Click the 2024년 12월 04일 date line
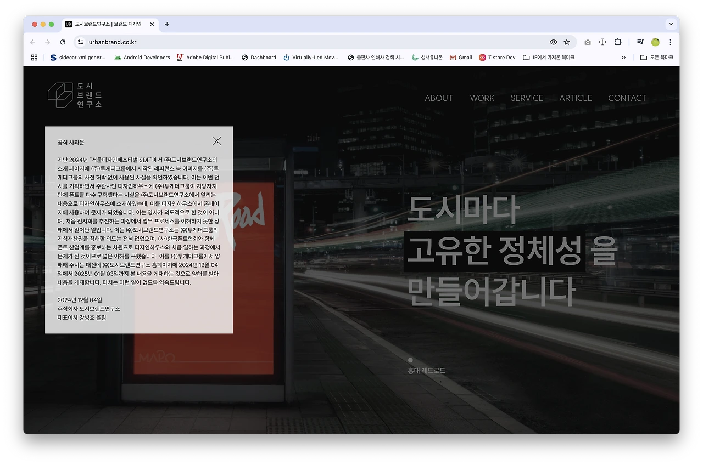 80,300
